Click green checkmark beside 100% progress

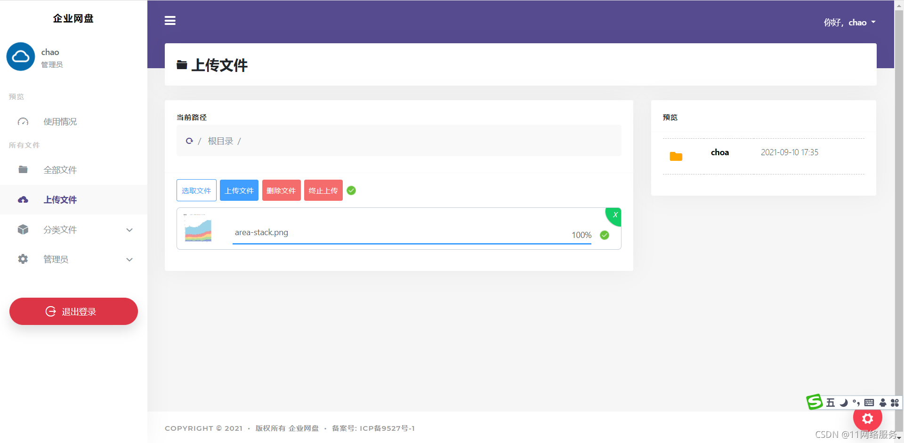click(x=605, y=235)
